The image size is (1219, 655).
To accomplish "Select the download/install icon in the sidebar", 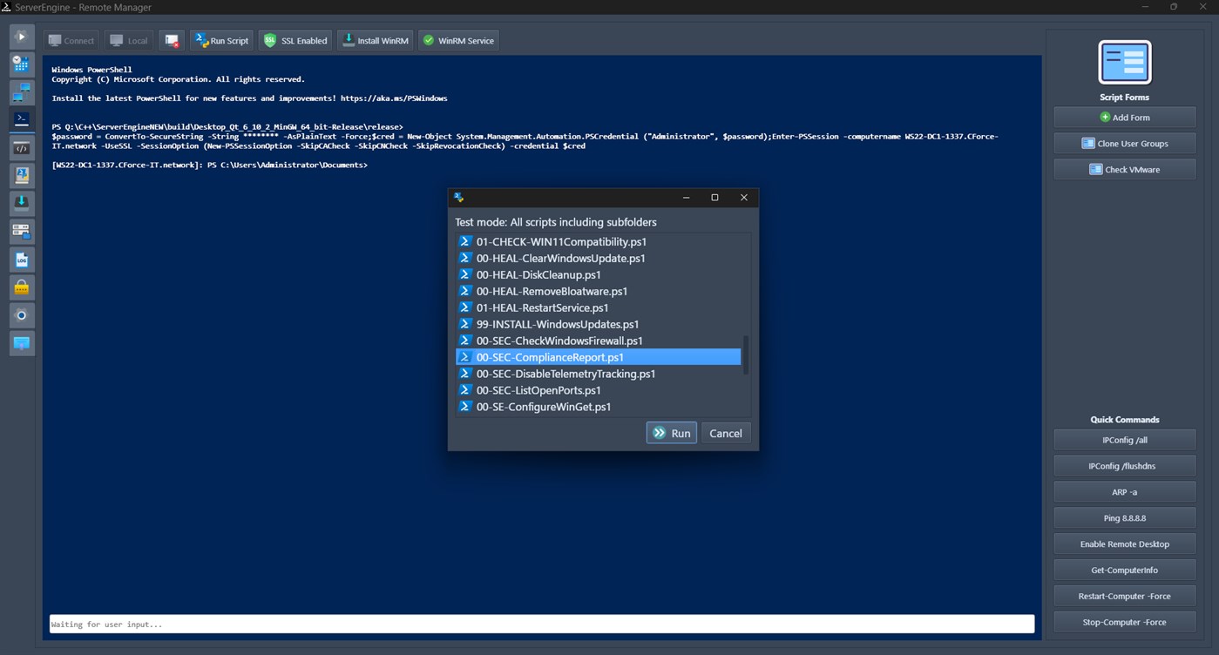I will pos(21,203).
